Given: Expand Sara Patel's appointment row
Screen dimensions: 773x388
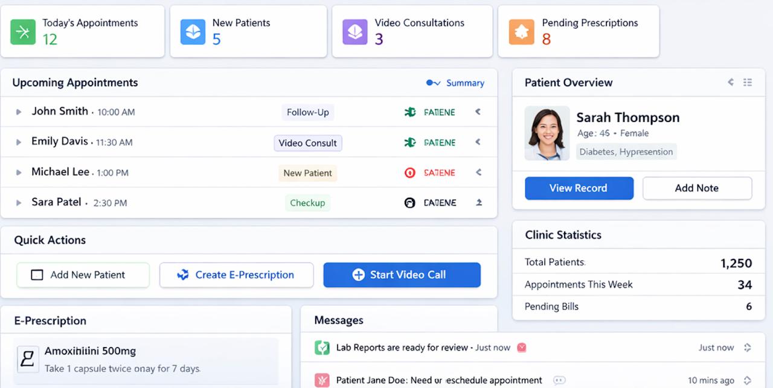Looking at the screenshot, I should click(x=19, y=203).
